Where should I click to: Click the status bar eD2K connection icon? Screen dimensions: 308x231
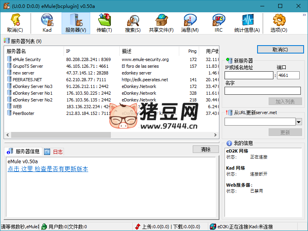[x=213, y=227]
